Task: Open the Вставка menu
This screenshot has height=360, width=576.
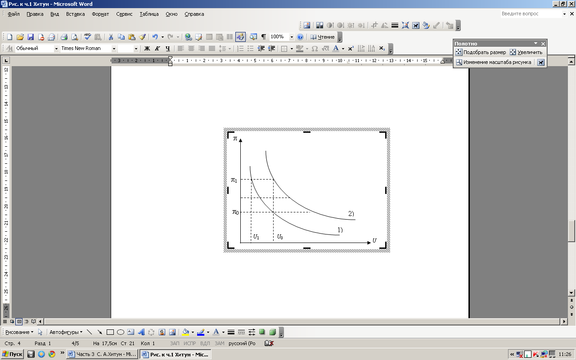Action: tap(75, 14)
